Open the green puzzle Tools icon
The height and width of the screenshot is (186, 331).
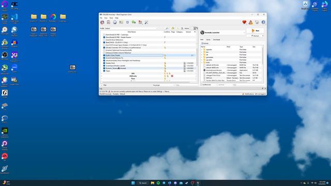coord(134,22)
